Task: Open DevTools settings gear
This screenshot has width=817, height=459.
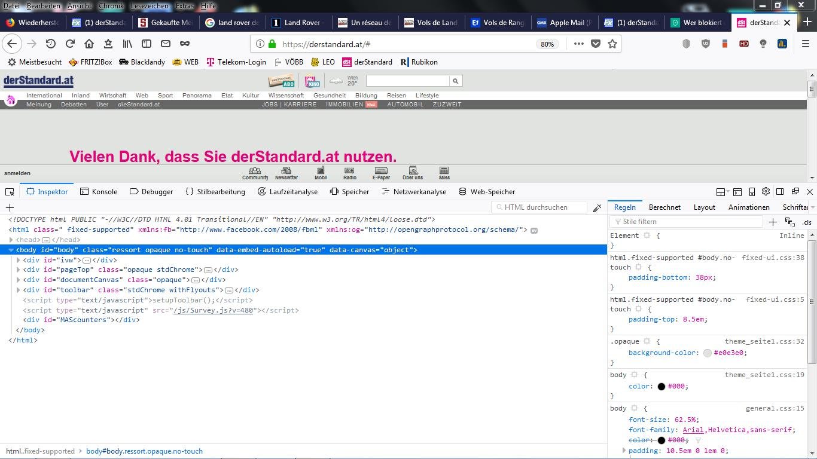Action: pos(766,192)
